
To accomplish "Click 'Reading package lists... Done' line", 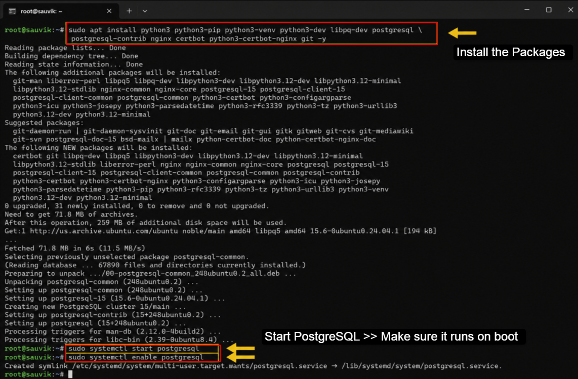I will [65, 48].
